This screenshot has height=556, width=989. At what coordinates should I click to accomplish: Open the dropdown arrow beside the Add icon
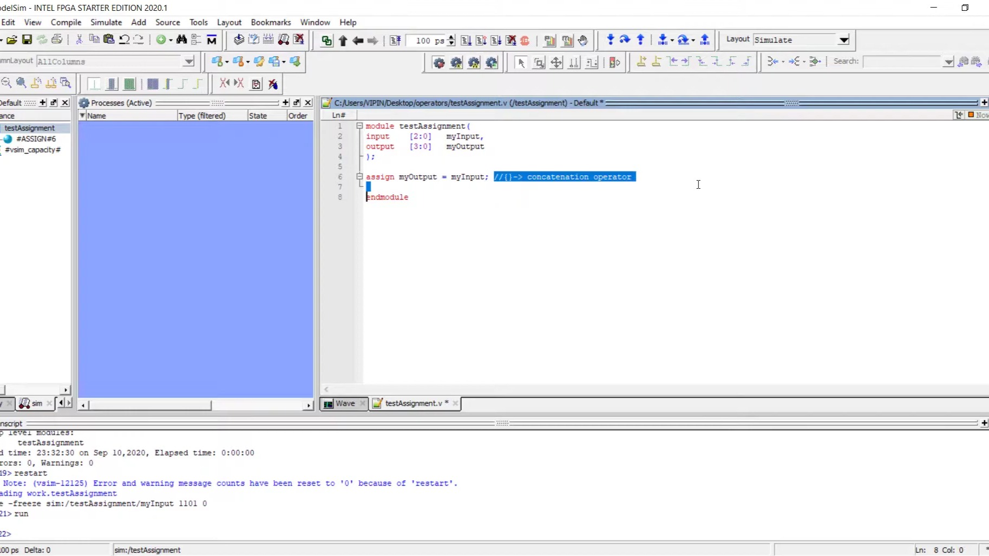tap(171, 41)
